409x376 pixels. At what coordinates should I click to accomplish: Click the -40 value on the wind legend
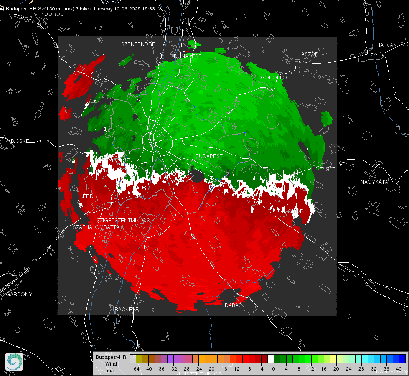tap(148, 369)
